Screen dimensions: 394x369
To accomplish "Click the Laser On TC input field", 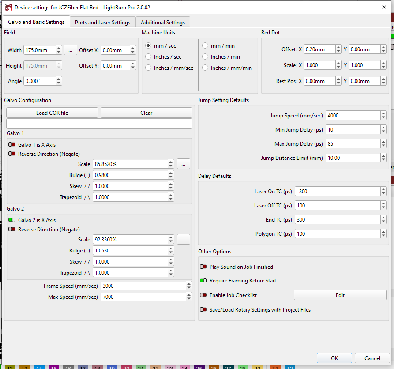I will coord(337,192).
